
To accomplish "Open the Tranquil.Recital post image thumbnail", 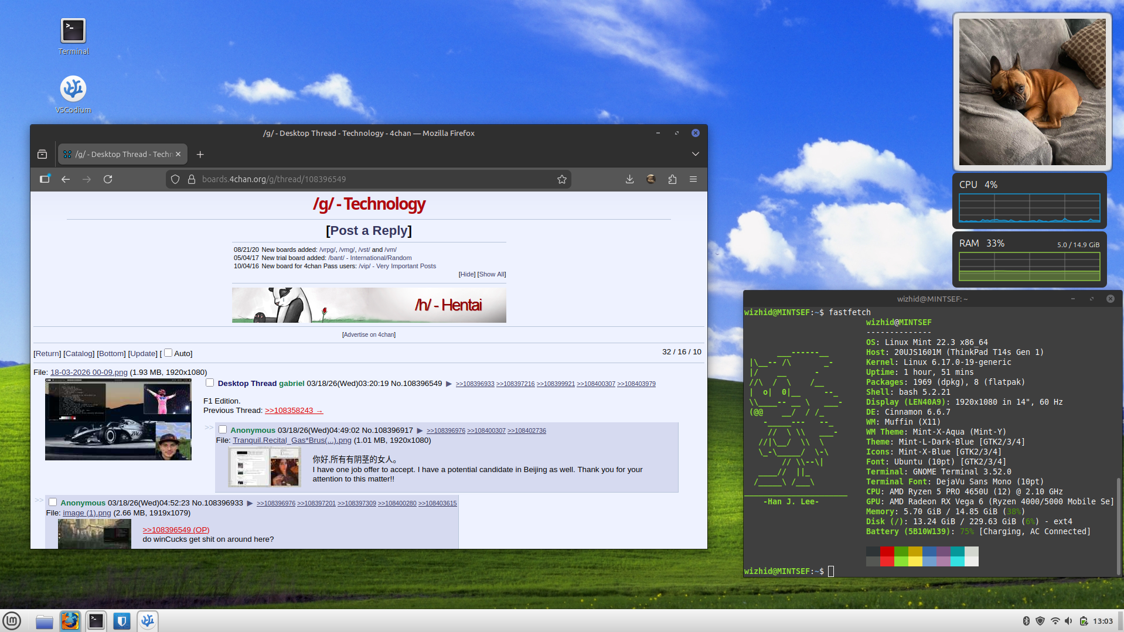I will (265, 467).
